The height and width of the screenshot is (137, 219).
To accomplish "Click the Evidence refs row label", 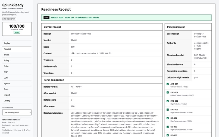I will pos(50,67).
